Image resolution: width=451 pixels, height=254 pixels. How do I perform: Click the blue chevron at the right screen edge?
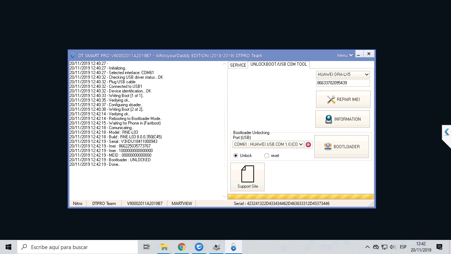tap(447, 132)
